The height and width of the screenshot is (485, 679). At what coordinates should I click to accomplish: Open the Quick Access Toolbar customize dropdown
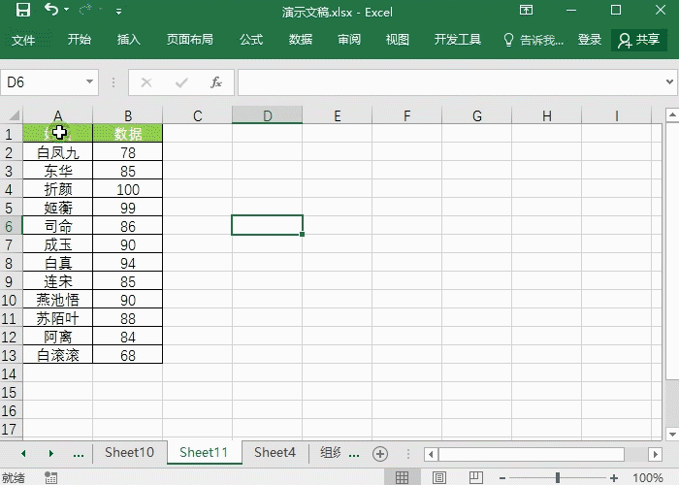118,12
